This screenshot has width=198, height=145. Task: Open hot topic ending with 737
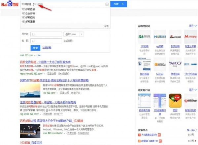pos(149,141)
